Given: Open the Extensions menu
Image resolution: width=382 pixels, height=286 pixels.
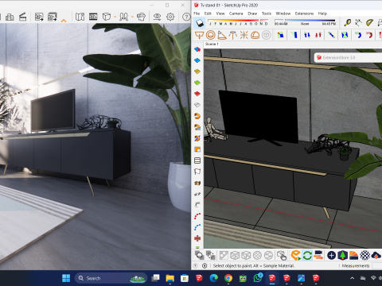Looking at the screenshot, I should point(304,14).
